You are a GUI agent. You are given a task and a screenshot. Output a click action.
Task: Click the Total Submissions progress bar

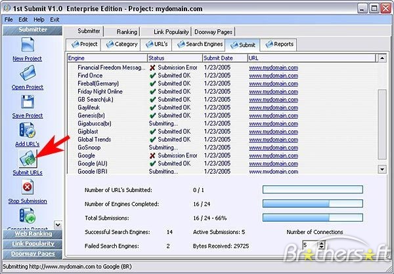tap(313, 218)
